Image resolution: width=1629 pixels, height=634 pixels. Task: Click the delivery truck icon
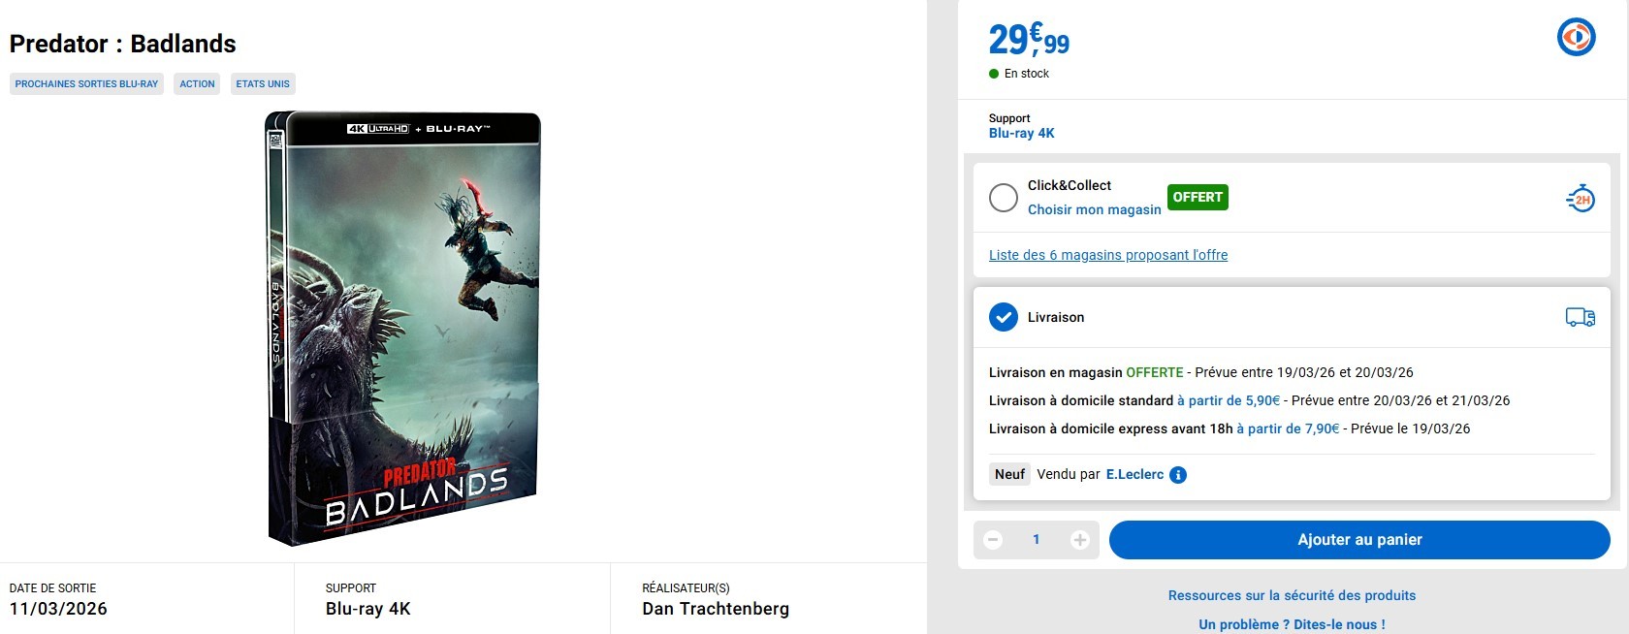[x=1580, y=317]
